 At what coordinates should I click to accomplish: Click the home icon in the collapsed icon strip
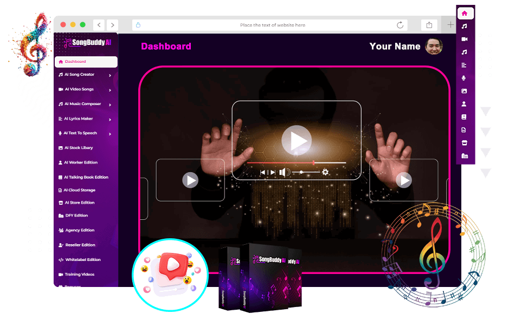(464, 13)
